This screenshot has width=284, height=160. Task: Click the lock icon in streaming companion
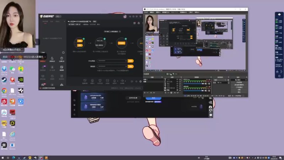pos(139,23)
